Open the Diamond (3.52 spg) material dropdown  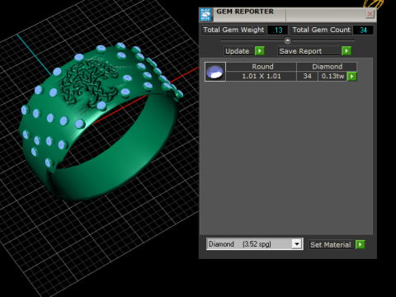click(296, 244)
